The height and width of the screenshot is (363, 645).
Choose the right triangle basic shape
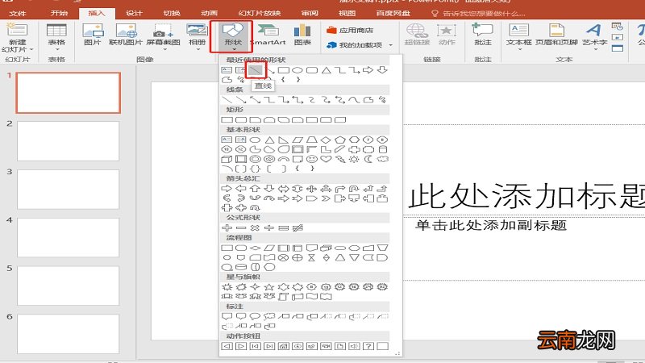pyautogui.click(x=284, y=140)
